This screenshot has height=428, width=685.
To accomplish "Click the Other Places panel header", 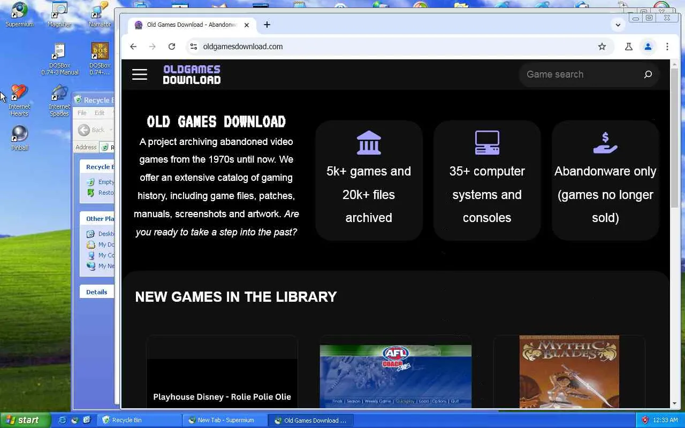I will coord(97,218).
